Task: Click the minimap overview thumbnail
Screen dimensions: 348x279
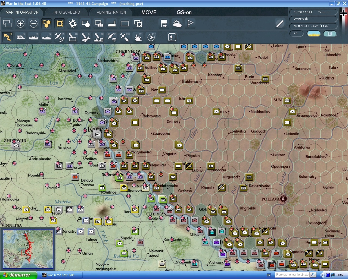Action: tap(28, 249)
